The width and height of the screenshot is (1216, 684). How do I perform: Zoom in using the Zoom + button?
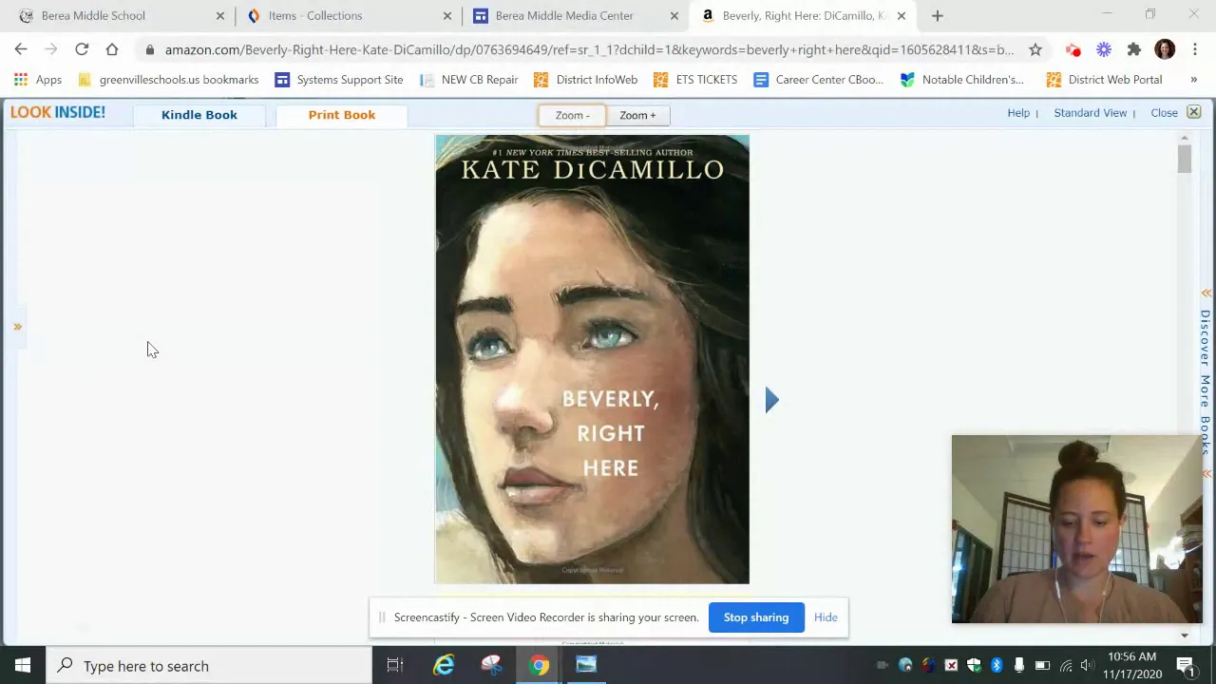coord(637,115)
